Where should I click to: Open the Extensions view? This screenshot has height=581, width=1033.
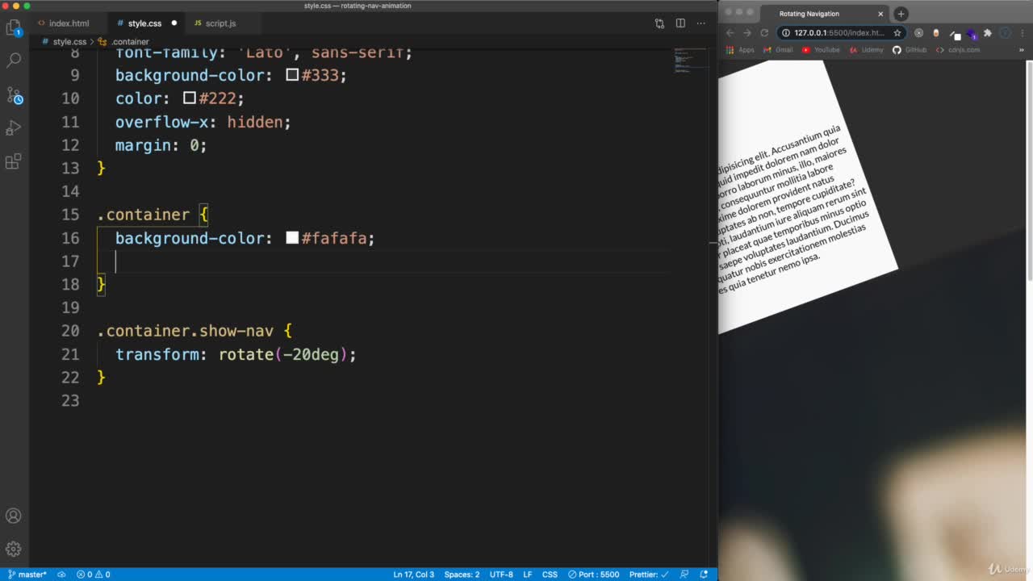pos(14,162)
